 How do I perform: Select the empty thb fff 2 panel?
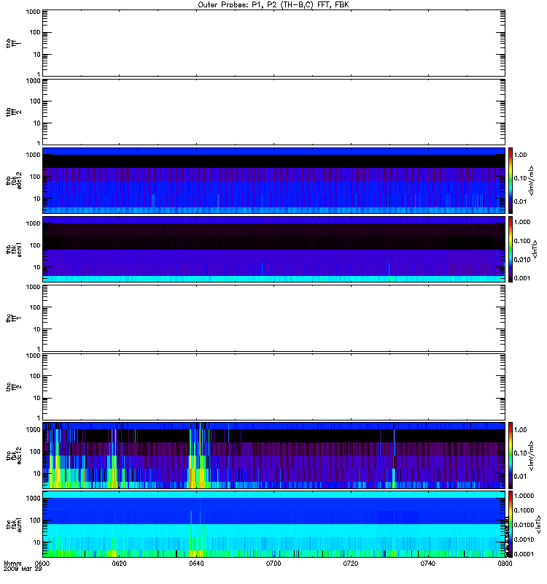[x=274, y=112]
